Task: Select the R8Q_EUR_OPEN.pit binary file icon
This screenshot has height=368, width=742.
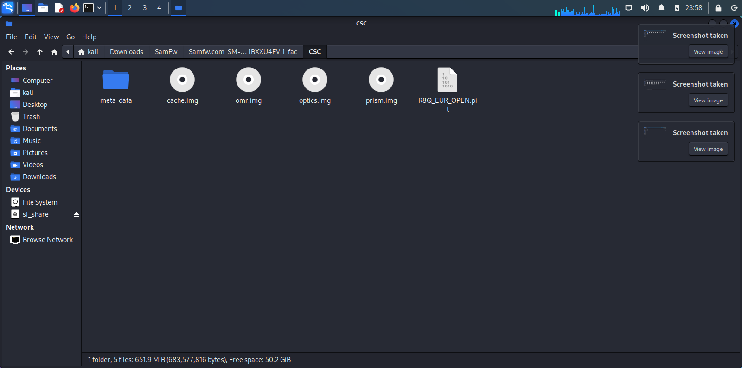Action: tap(448, 80)
